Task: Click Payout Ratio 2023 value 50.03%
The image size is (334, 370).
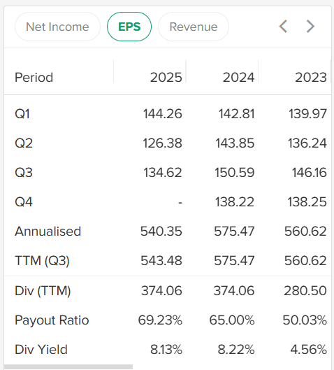Action: pyautogui.click(x=305, y=320)
